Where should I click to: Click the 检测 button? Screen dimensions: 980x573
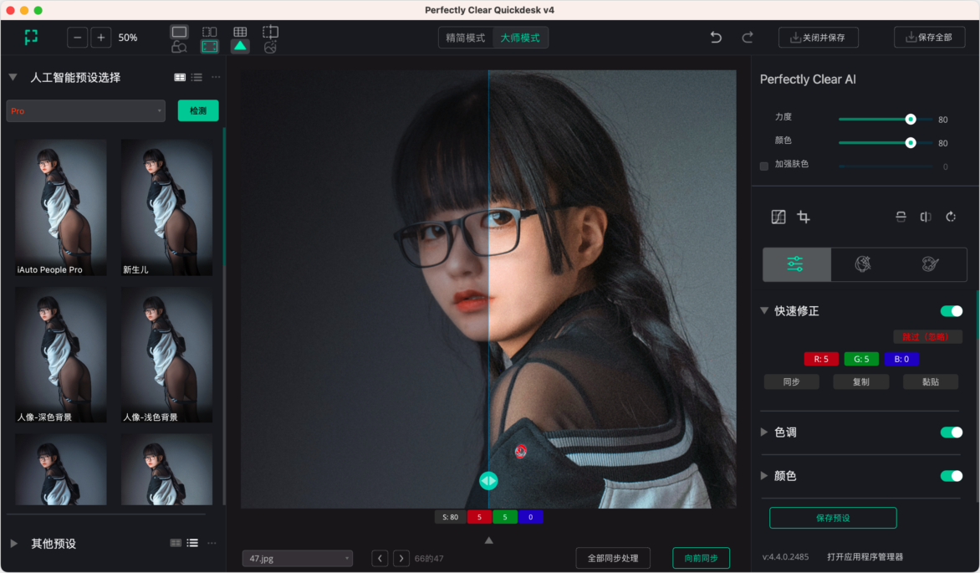198,110
